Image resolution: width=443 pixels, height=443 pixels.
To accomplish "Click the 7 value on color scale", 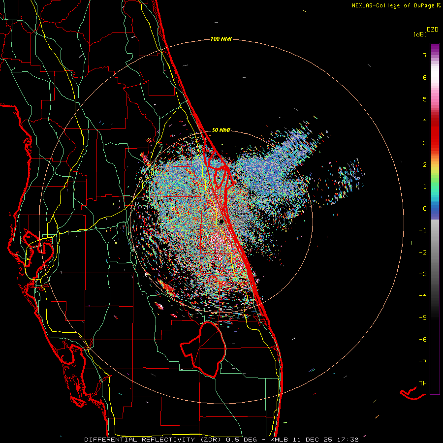I will (x=425, y=55).
